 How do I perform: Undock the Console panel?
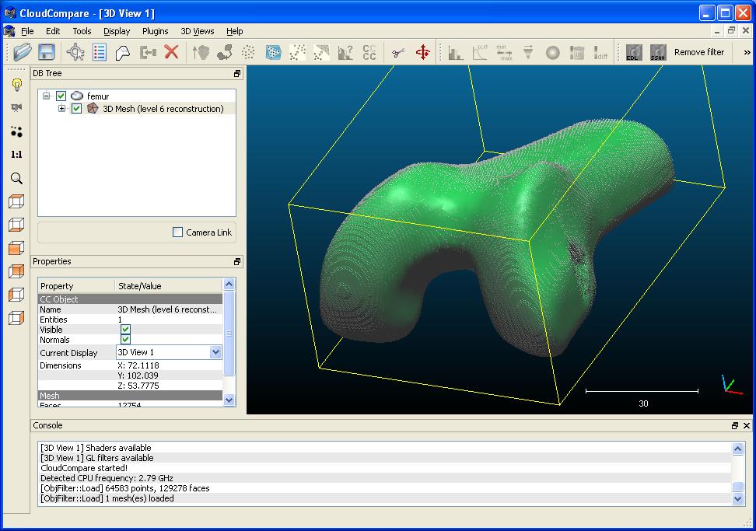click(735, 425)
